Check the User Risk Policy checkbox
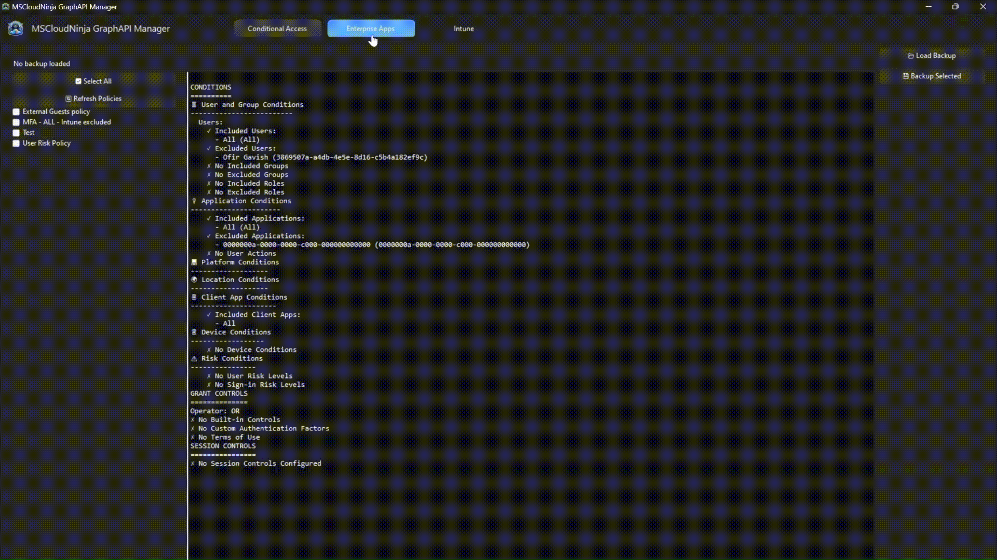The height and width of the screenshot is (560, 997). (x=16, y=143)
